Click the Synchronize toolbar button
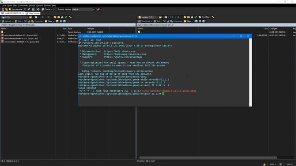This screenshot has width=296, height=166. point(15,9)
